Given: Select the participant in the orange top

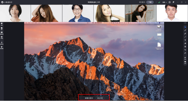Looking at the screenshot, I should click(x=46, y=13).
